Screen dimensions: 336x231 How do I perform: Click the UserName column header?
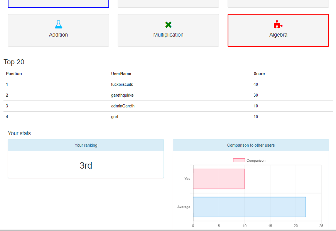coord(121,74)
